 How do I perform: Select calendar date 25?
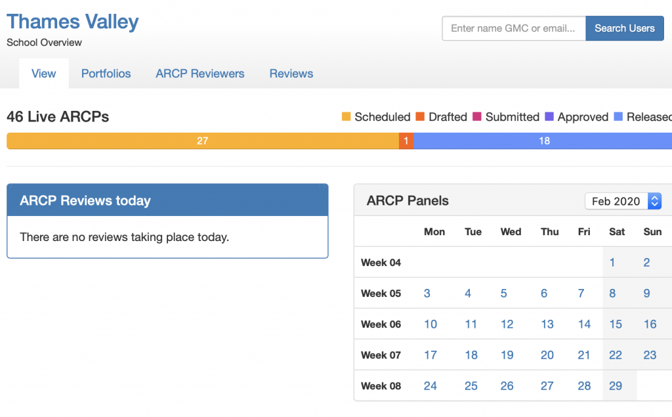(x=471, y=385)
